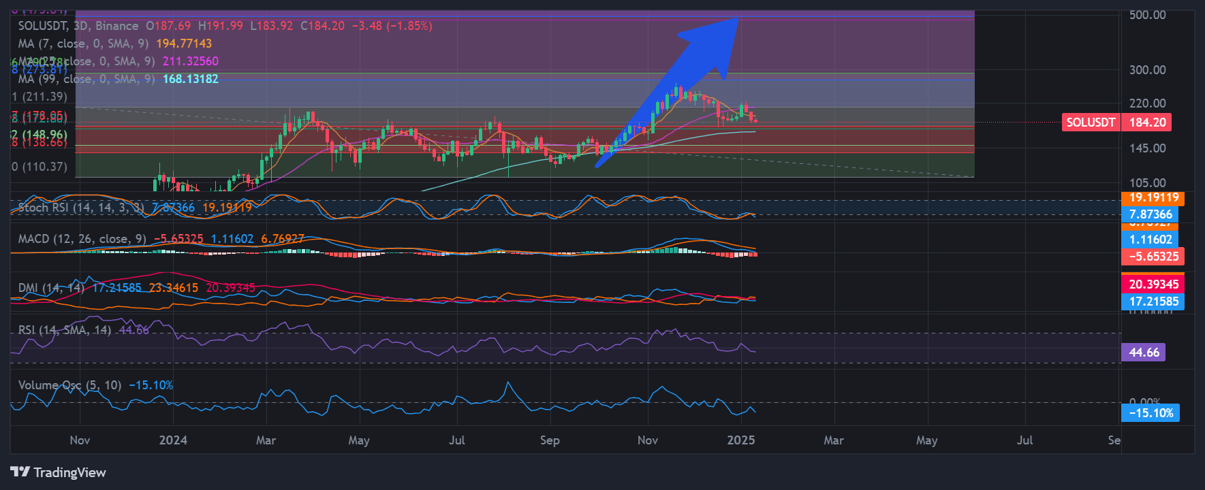The image size is (1205, 490).
Task: Click the blue 17.21585 DMI scale tag
Action: pyautogui.click(x=1153, y=301)
